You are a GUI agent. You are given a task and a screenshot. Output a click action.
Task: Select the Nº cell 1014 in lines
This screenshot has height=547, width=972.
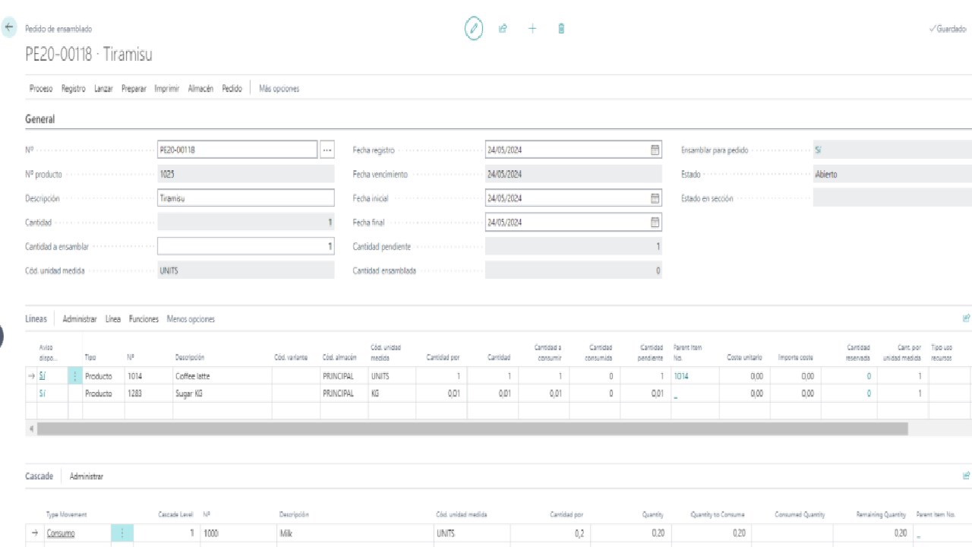point(148,376)
